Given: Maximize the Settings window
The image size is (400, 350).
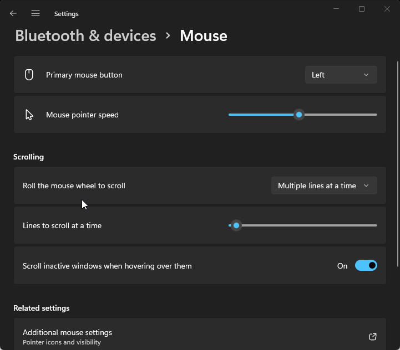Looking at the screenshot, I should pos(362,9).
